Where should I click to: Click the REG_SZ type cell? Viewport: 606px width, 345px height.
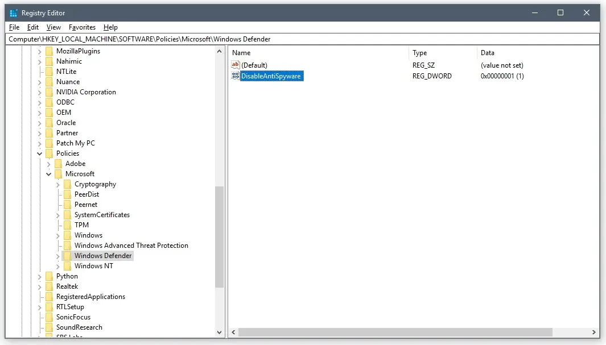click(423, 65)
